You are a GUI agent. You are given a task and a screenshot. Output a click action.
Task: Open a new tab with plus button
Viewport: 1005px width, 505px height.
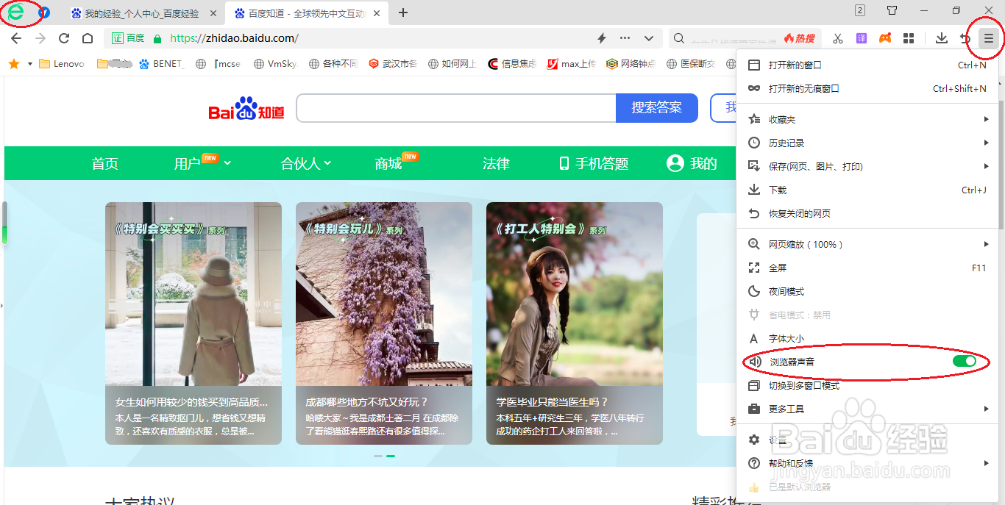pyautogui.click(x=403, y=12)
